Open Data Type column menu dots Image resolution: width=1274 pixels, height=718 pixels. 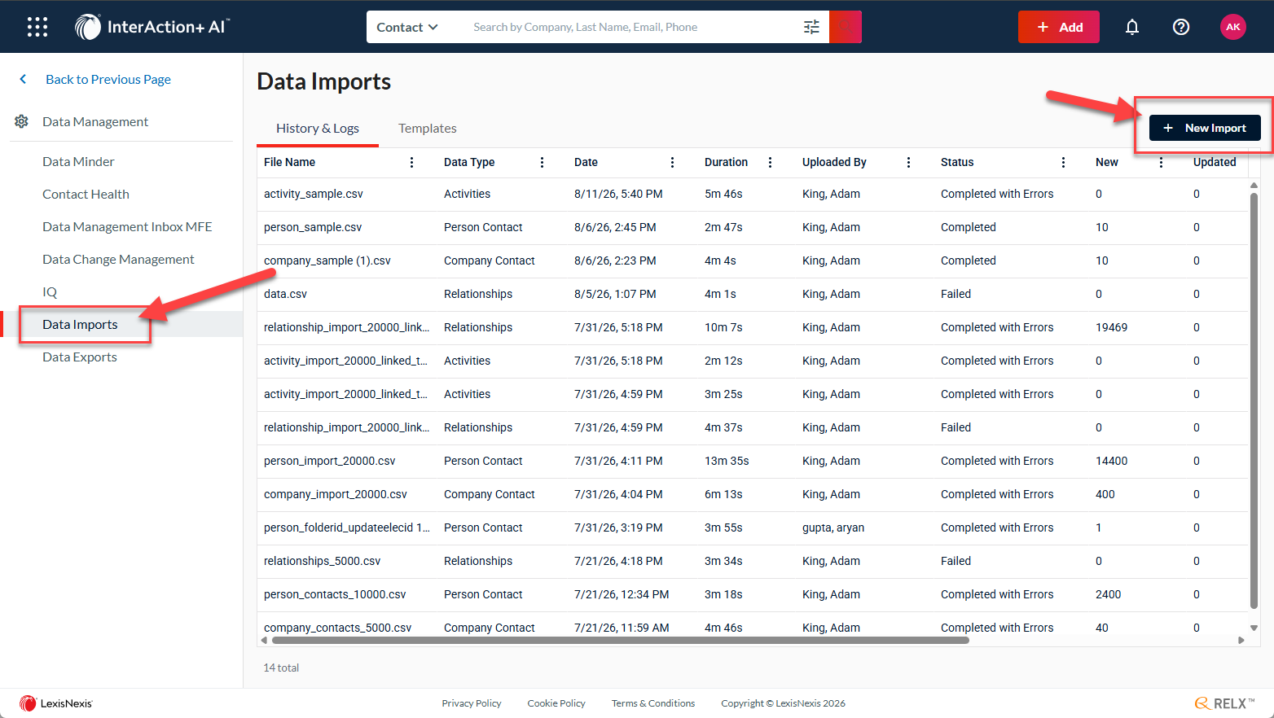(x=542, y=162)
